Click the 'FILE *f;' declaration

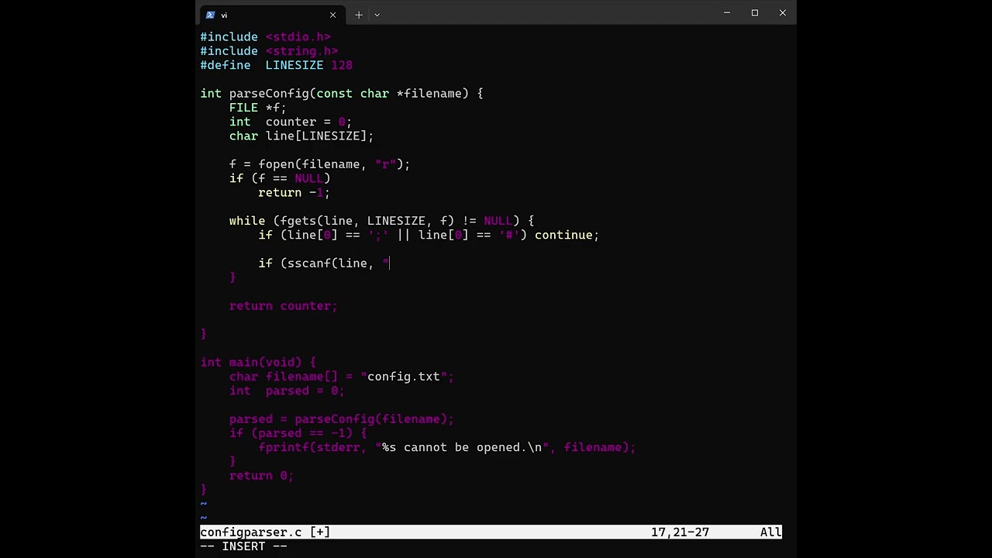point(258,108)
